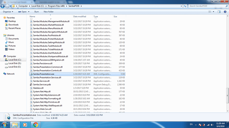Sort by the Type column header
The image size is (229, 128).
[96, 17]
